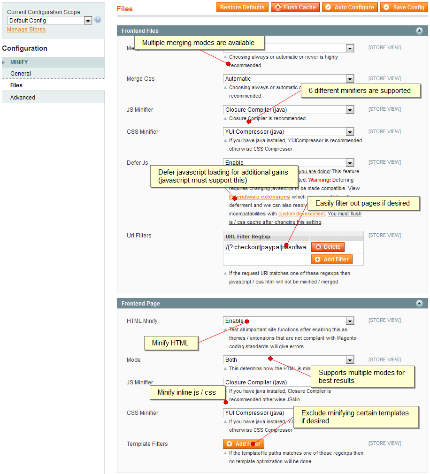Screen dimensions: 430x474
Task: Click the help icon beside the scope selector
Action: click(x=98, y=20)
